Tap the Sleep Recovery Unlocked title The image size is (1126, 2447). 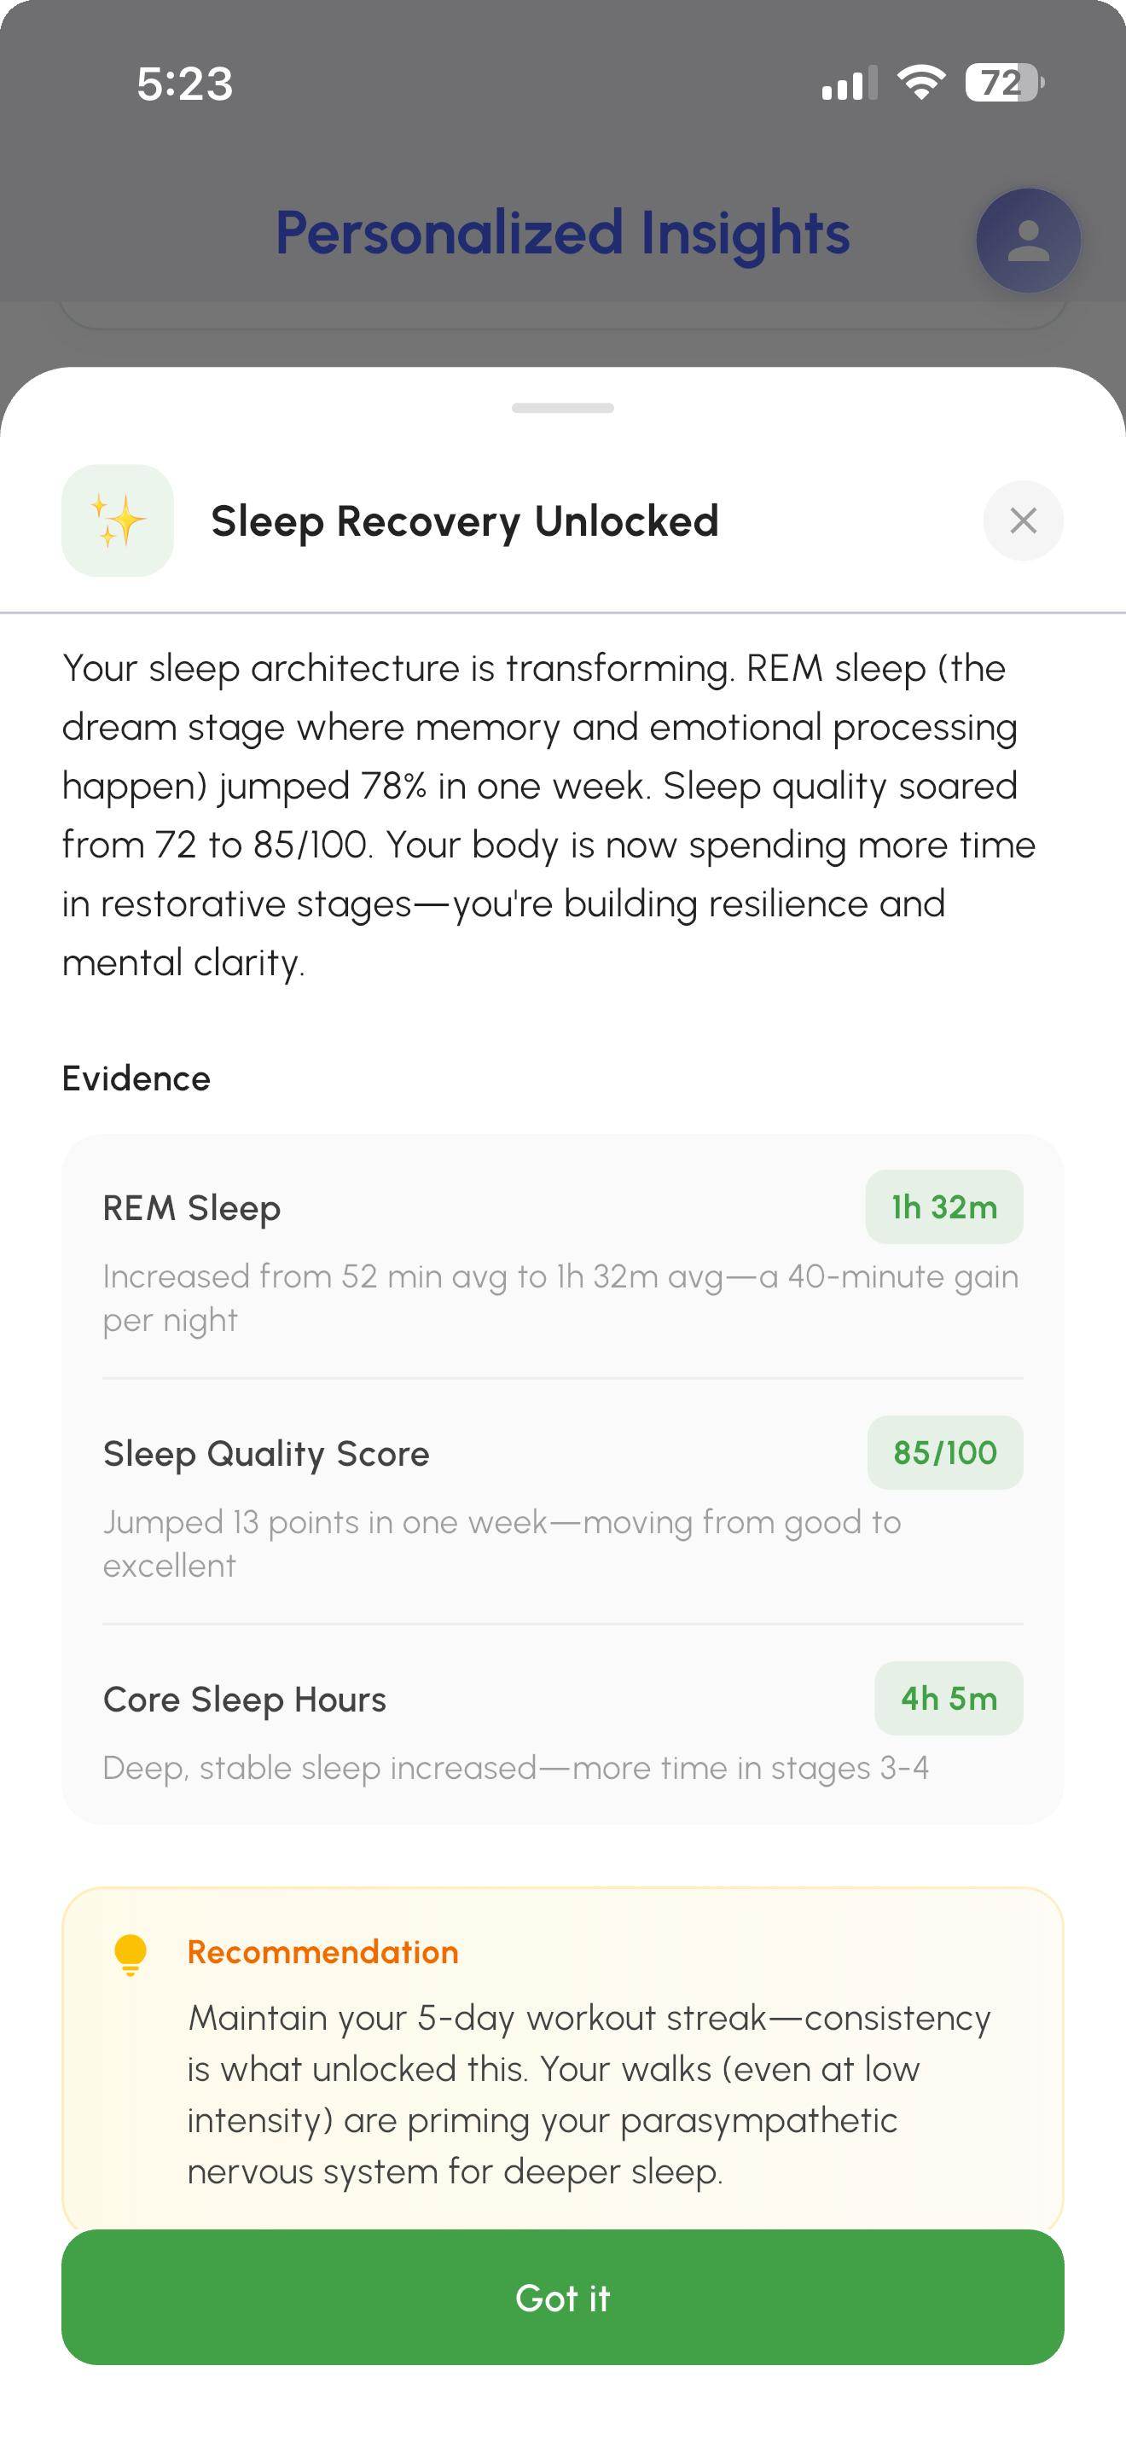(x=464, y=521)
